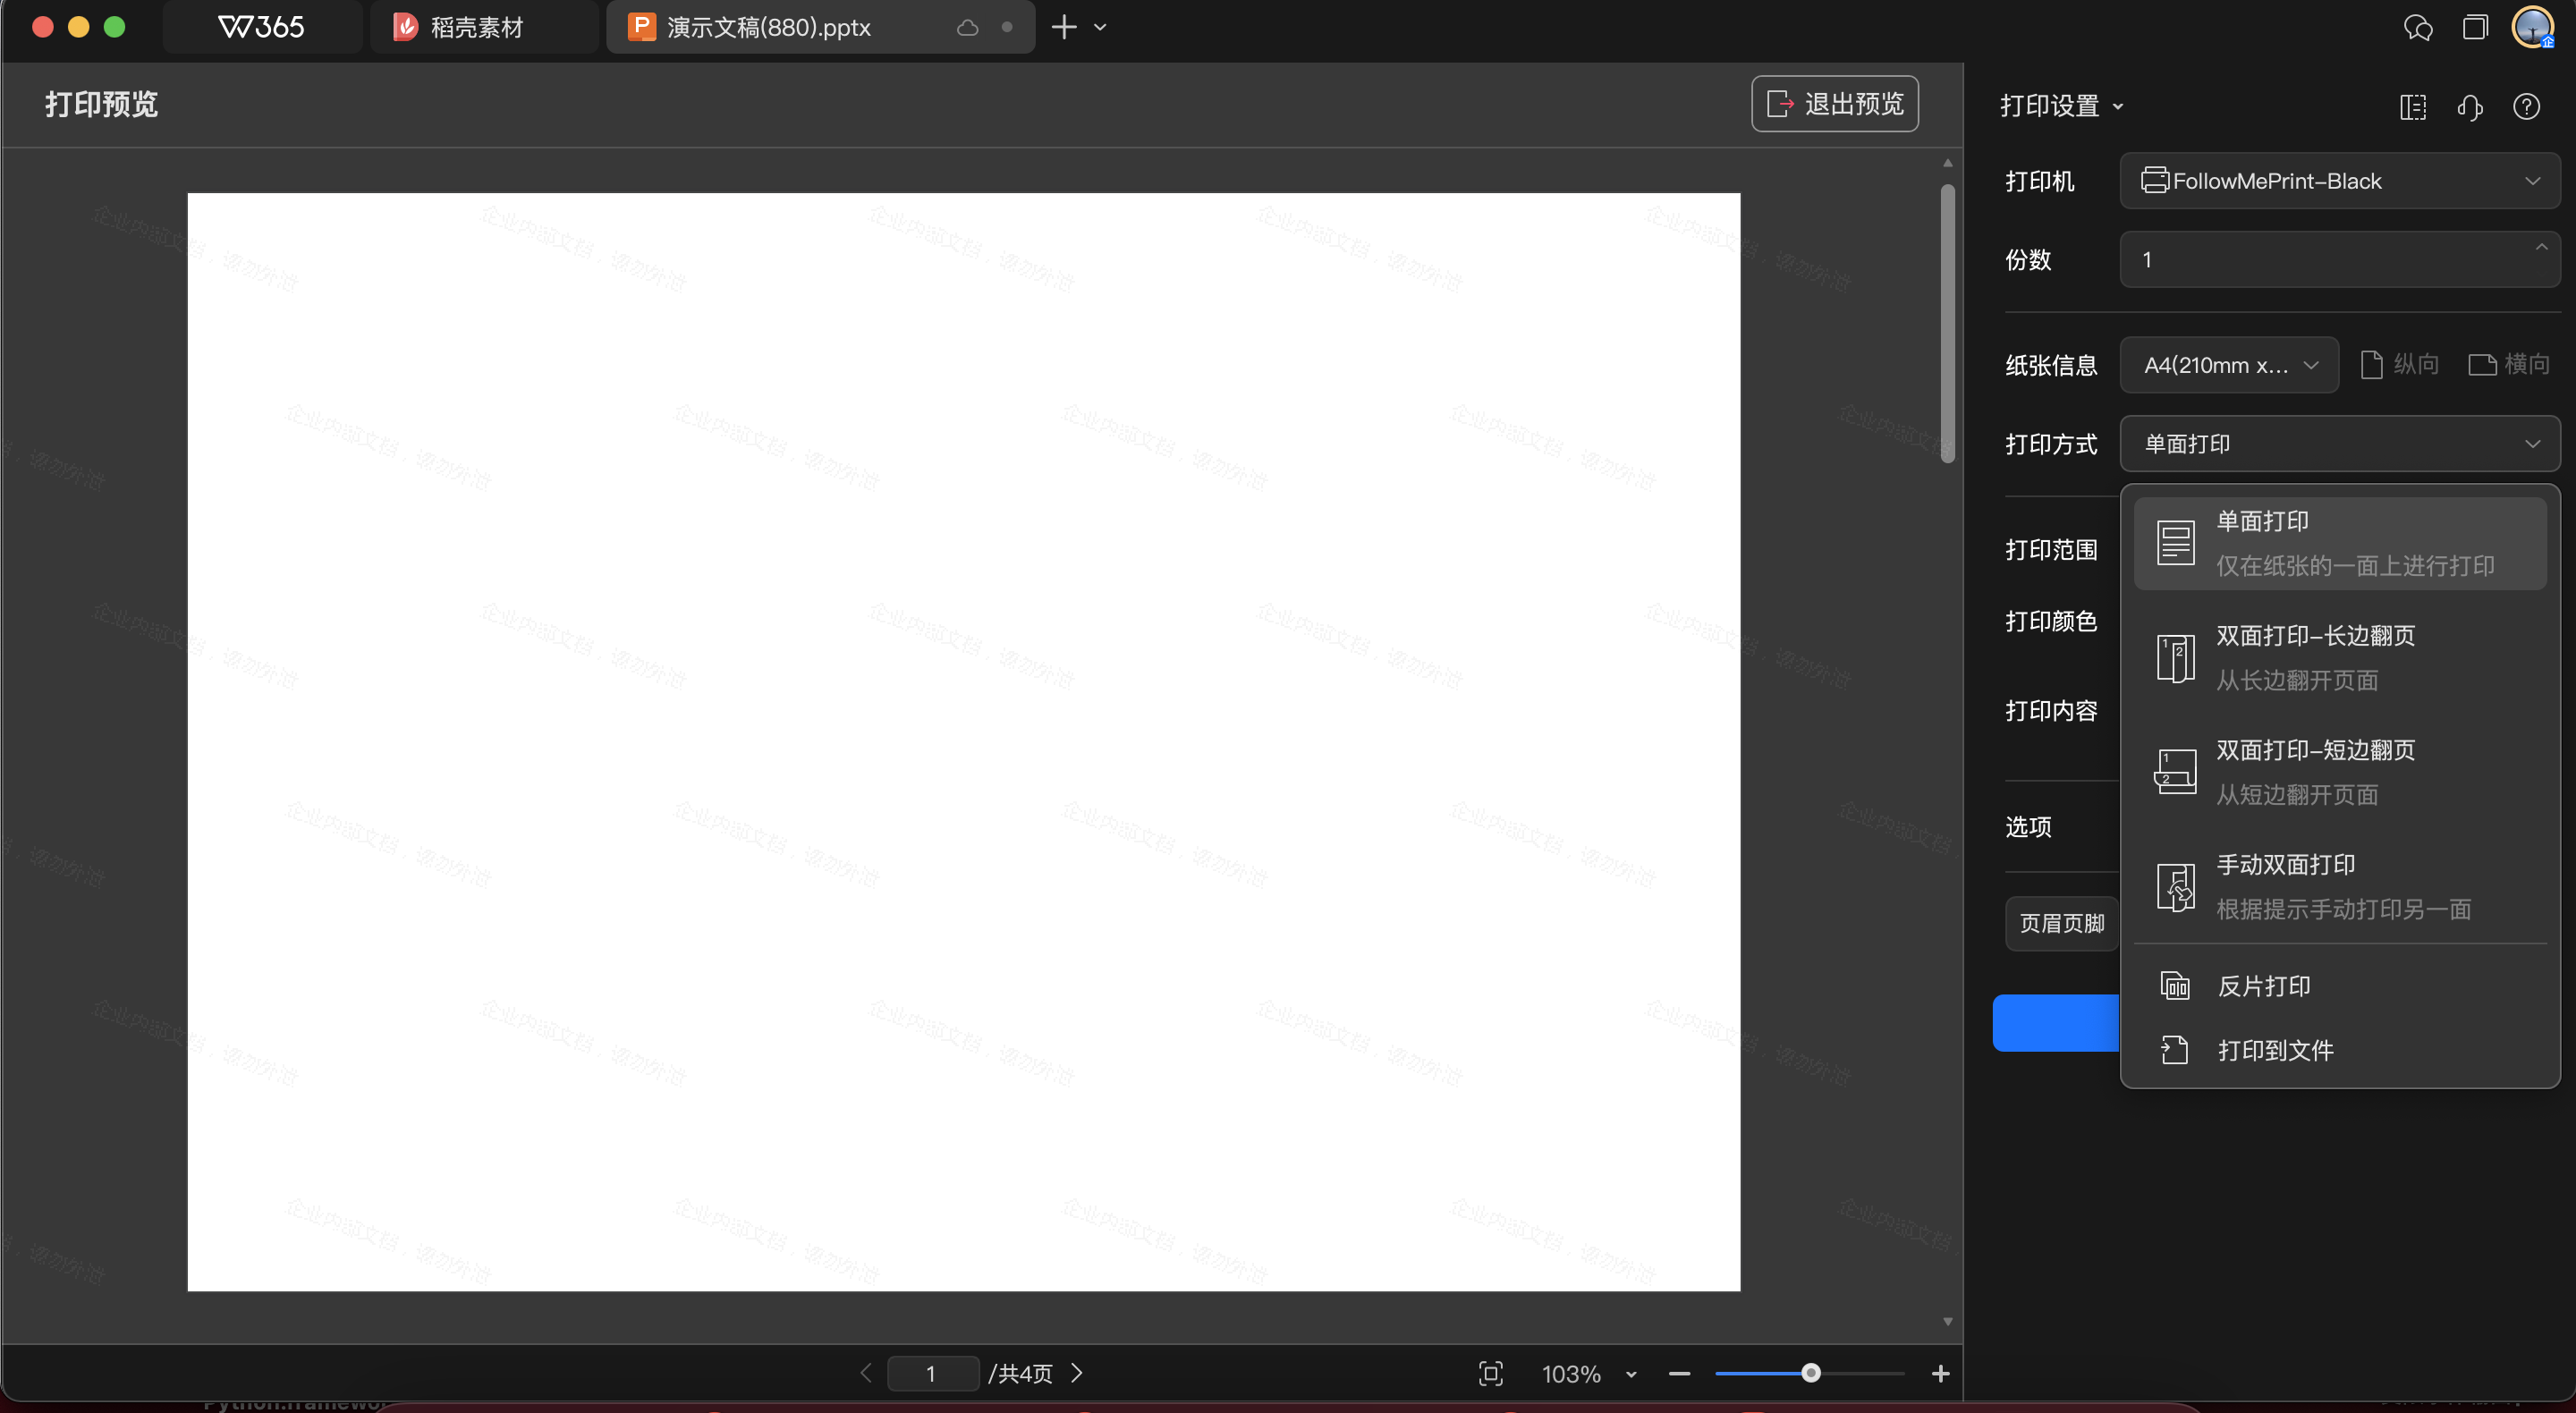Open the FollowMePrint-Black printer dropdown
Screen dimensions: 2576x1413
click(2338, 181)
